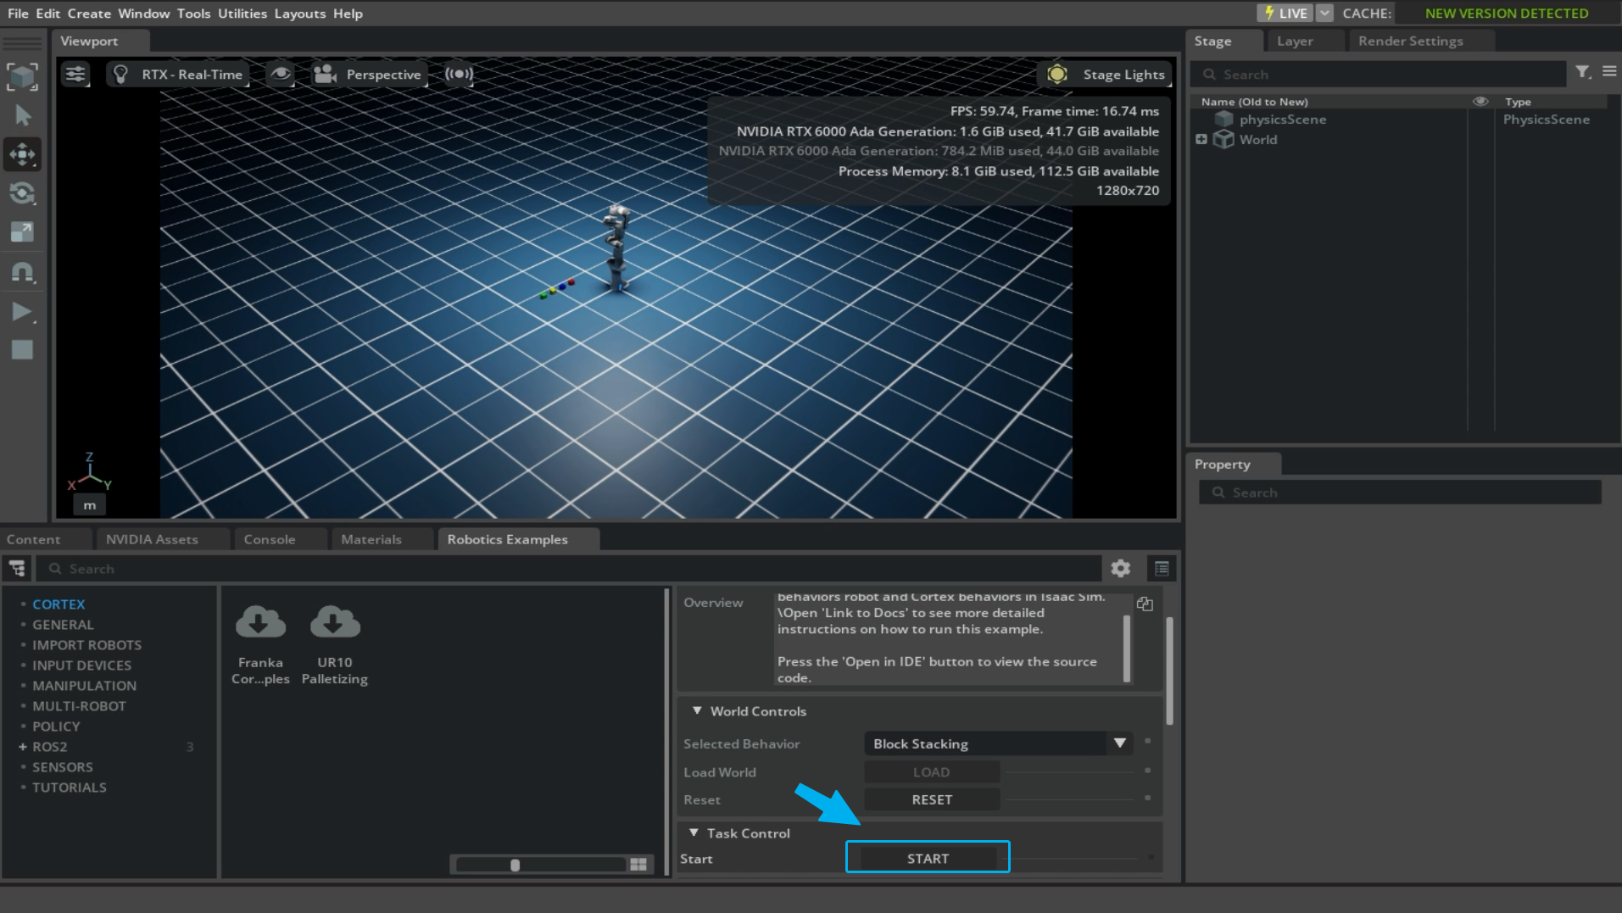Open the Stage filter funnel icon

1583,73
